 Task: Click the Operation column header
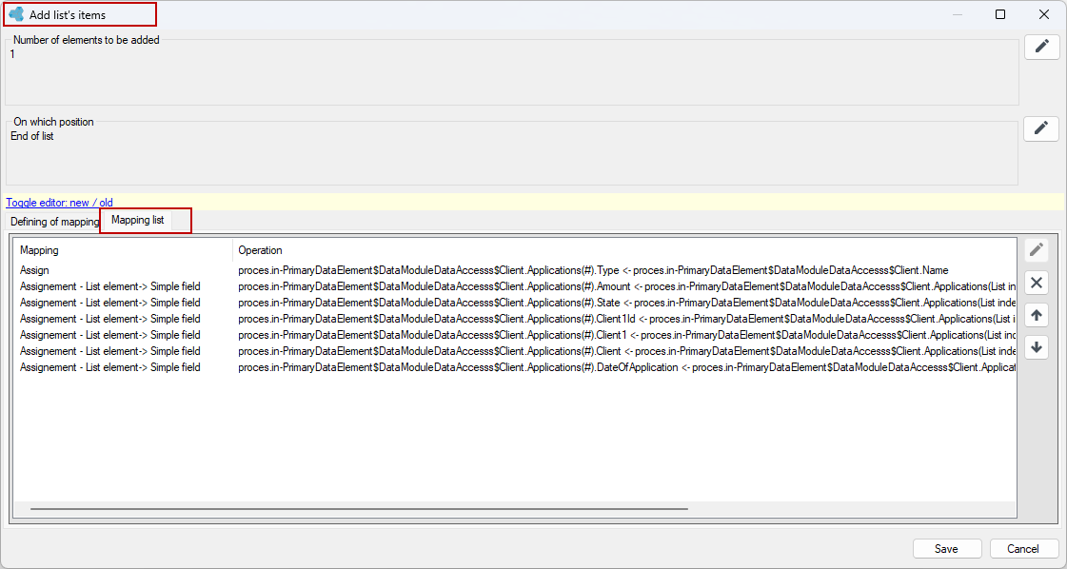[624, 250]
